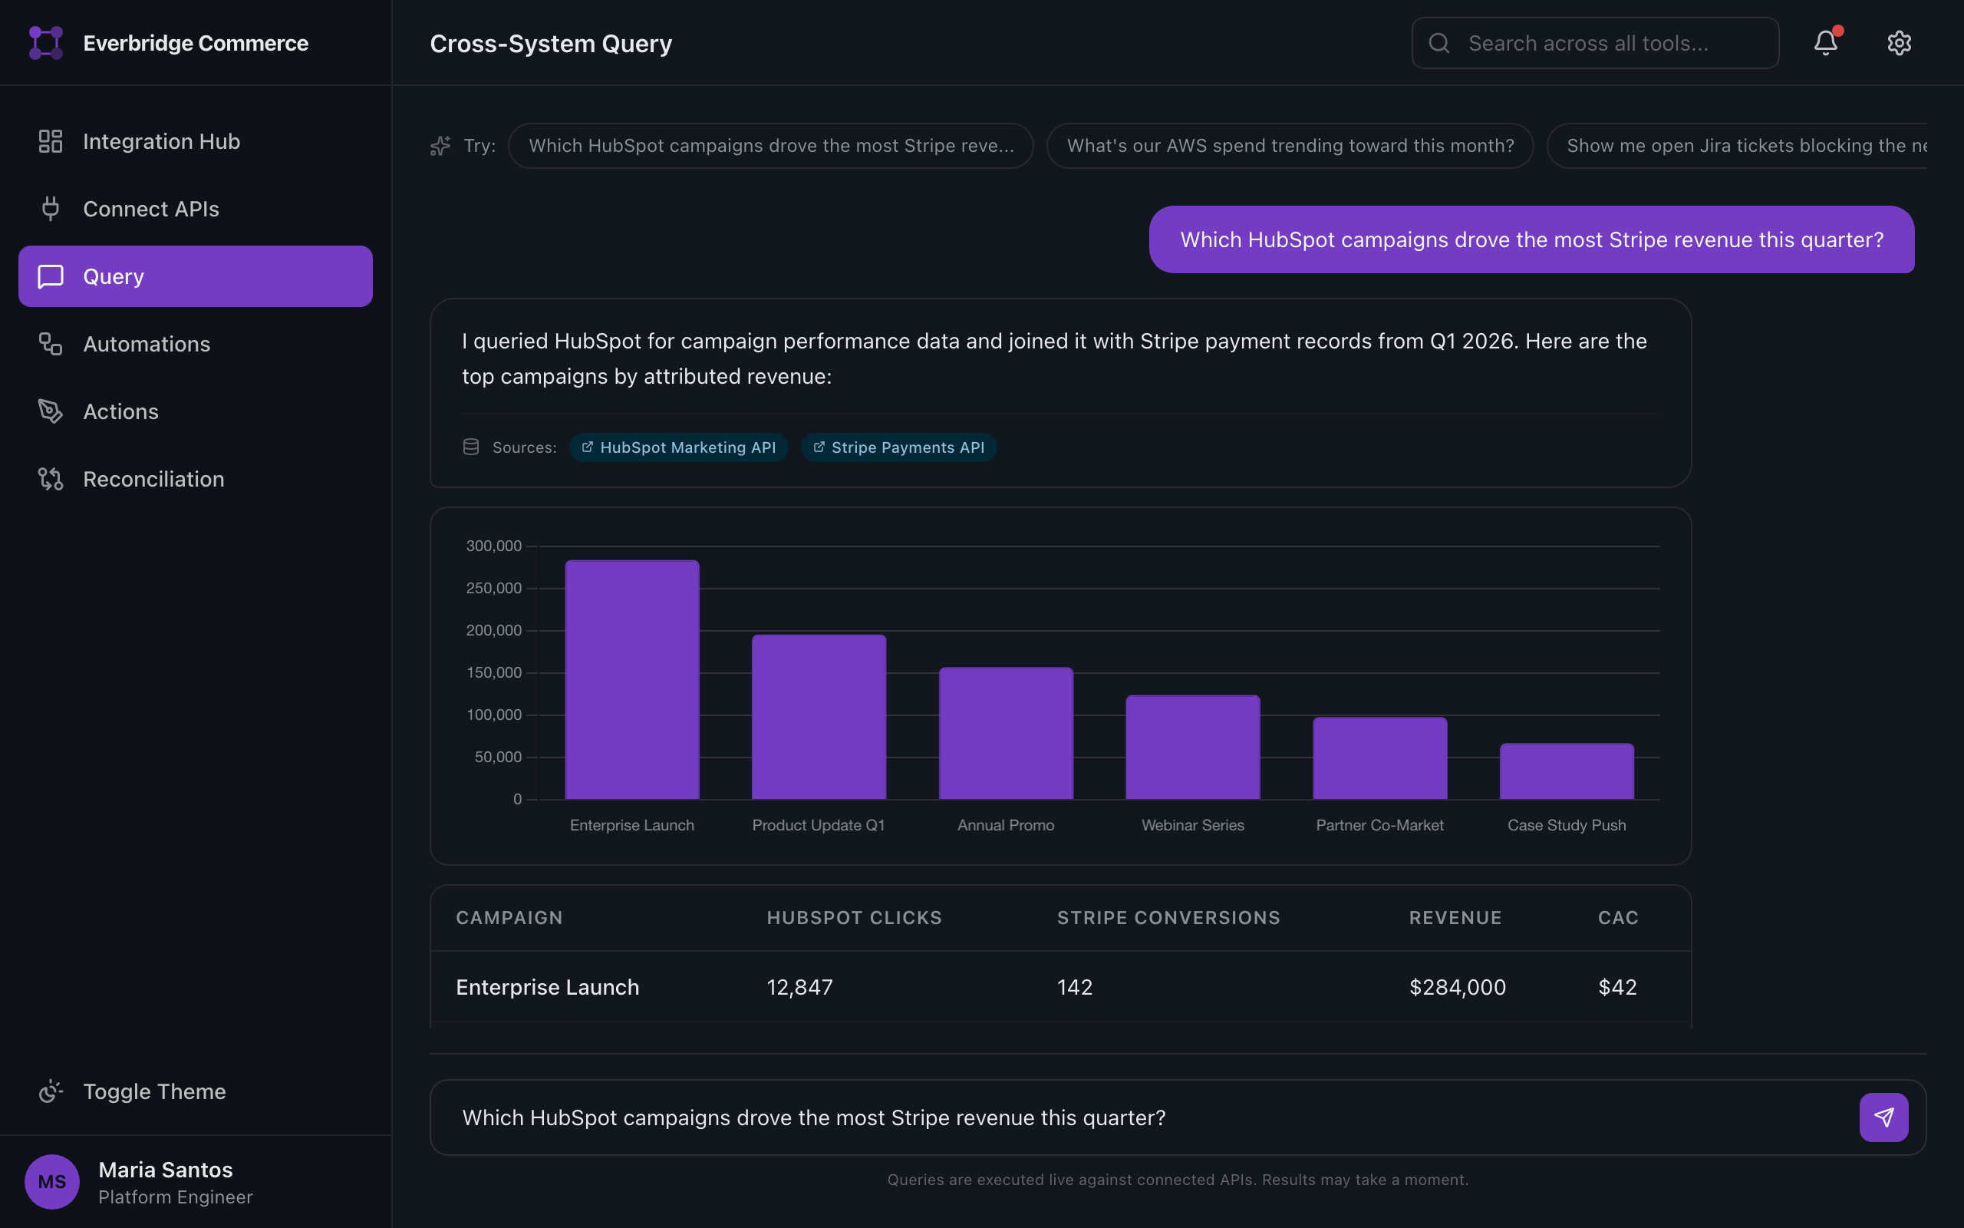Open the Integration Hub icon in the sidebar
The image size is (1964, 1228).
tap(51, 140)
